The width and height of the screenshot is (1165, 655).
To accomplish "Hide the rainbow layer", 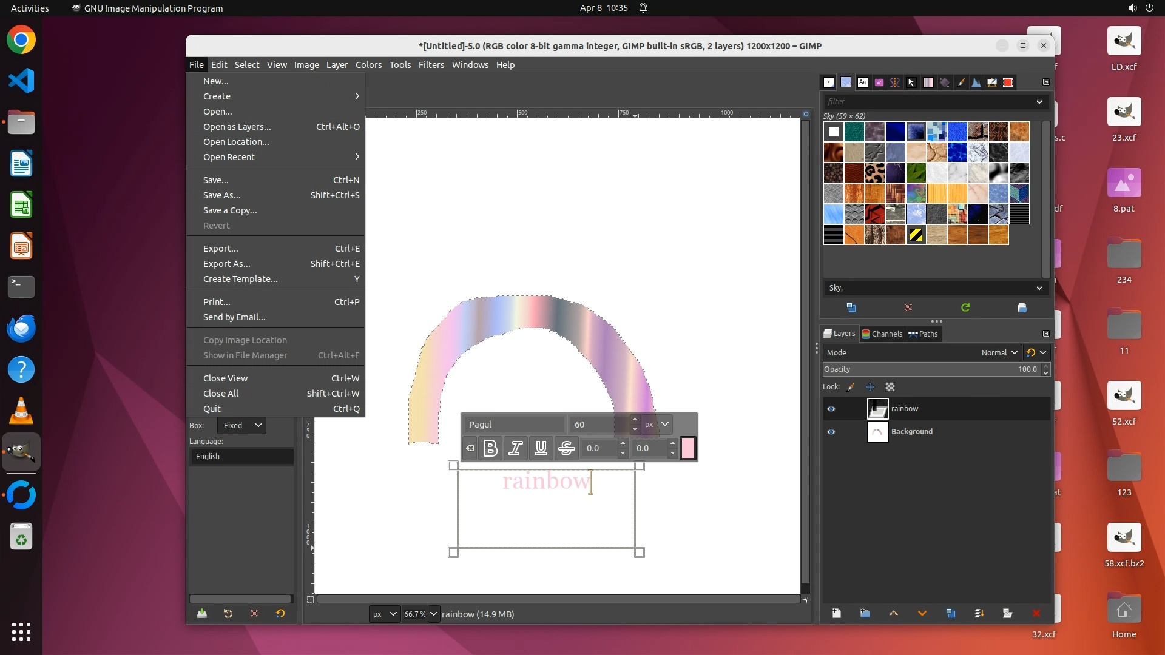I will coord(831,409).
